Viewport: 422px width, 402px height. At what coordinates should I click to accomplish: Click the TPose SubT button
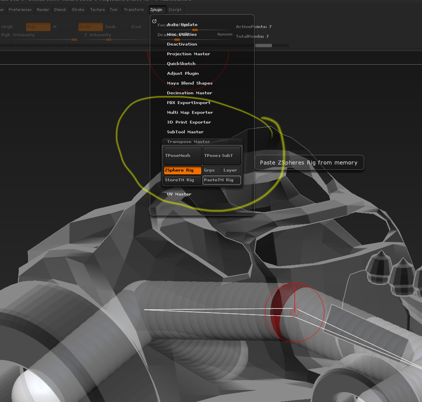coord(221,155)
